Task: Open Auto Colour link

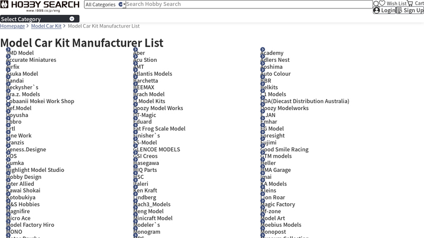Action: [275, 74]
